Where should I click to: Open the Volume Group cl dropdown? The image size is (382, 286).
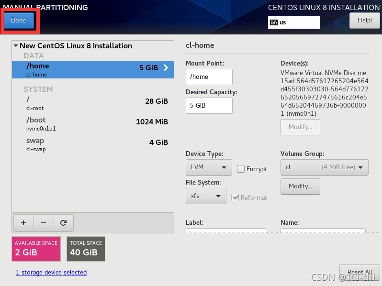[x=324, y=167]
